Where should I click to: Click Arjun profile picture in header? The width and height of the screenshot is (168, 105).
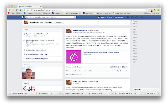pos(99,17)
